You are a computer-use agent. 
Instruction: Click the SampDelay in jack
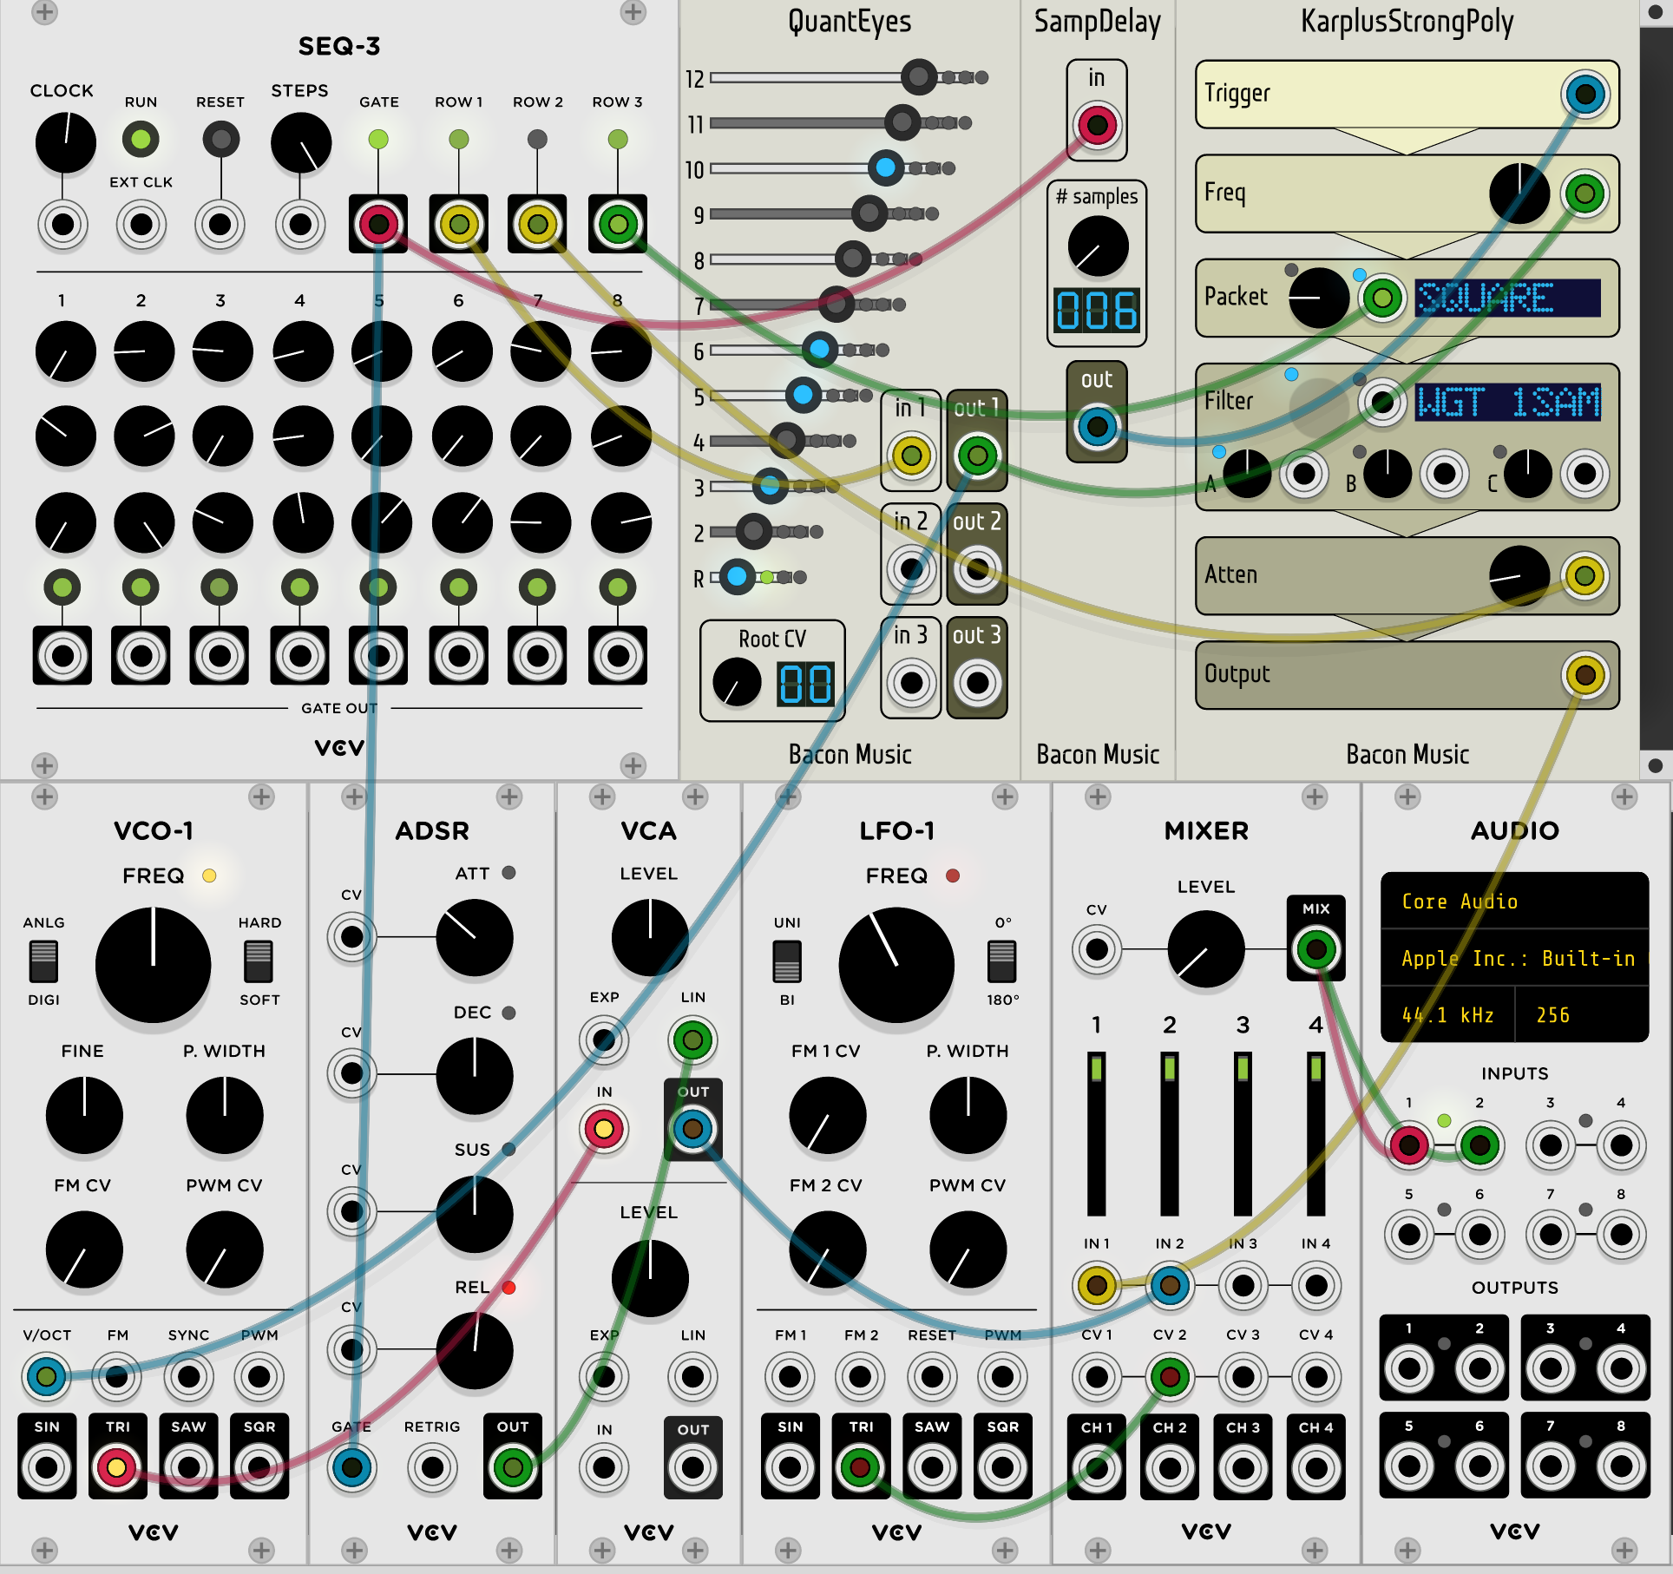tap(1097, 125)
